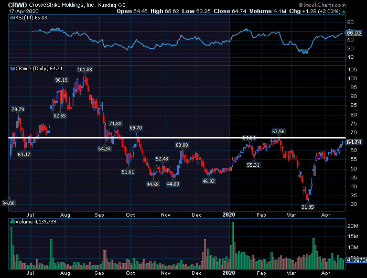Click the 4139739 volume tag on the axis
The width and height of the screenshot is (367, 278).
point(356,260)
